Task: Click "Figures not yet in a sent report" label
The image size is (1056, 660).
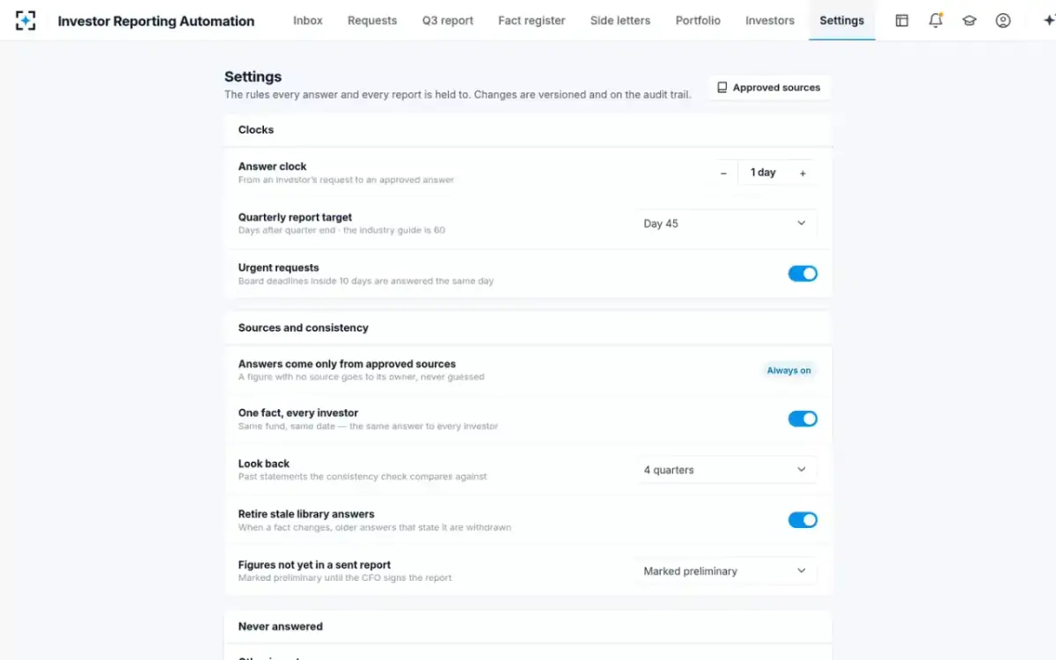Action: pyautogui.click(x=314, y=565)
